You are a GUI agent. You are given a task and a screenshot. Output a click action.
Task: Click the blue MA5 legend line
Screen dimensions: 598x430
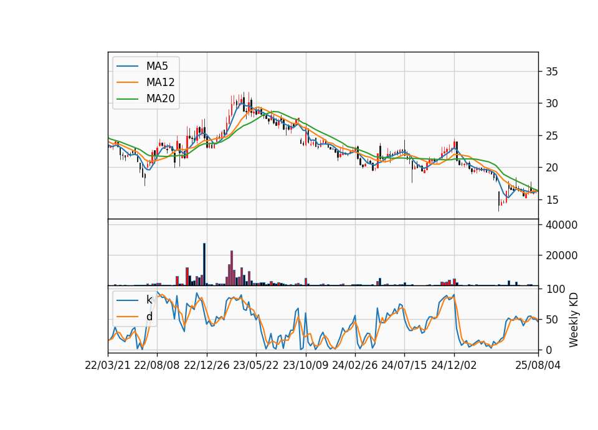(127, 66)
